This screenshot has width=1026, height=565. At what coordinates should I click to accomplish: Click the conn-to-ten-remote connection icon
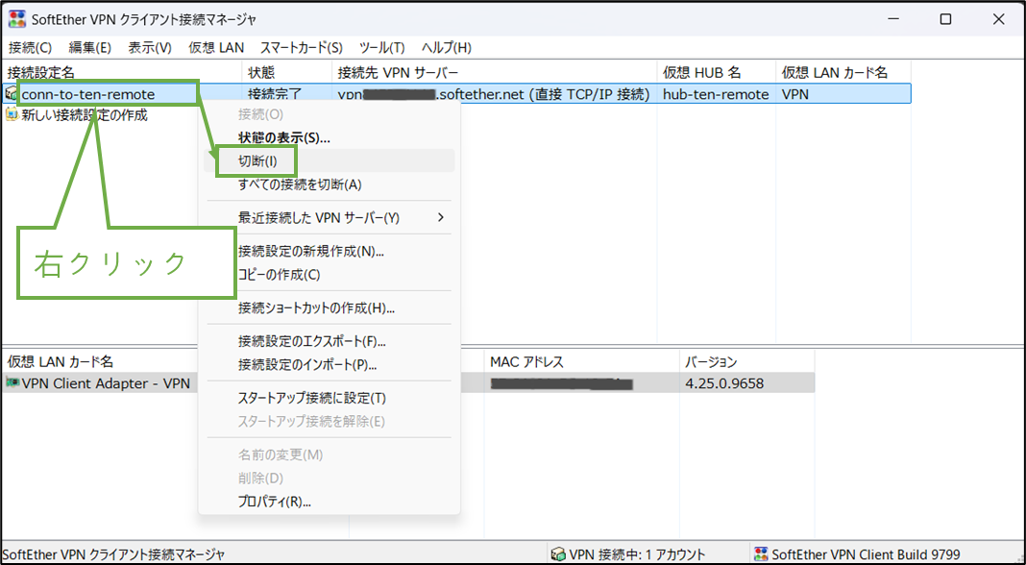(12, 94)
